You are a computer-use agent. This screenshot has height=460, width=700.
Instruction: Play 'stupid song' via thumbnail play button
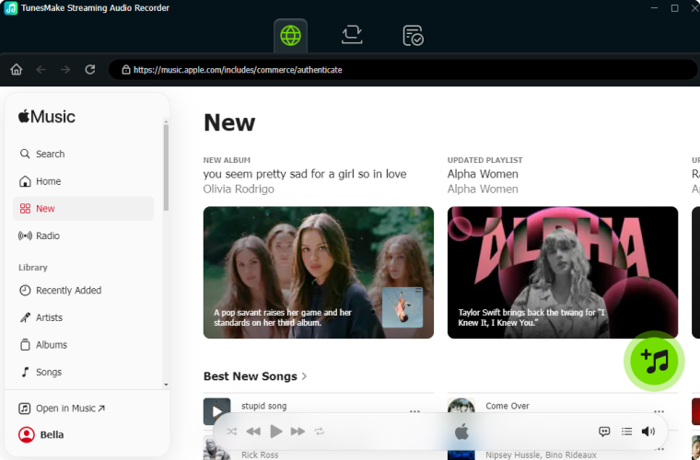coord(217,411)
